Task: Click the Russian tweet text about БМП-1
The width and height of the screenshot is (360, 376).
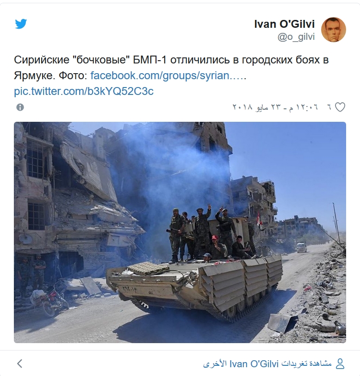Action: pyautogui.click(x=171, y=68)
